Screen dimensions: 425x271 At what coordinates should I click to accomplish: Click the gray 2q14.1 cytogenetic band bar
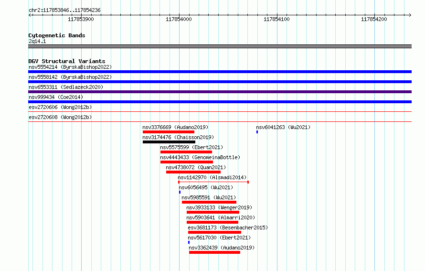pos(220,46)
